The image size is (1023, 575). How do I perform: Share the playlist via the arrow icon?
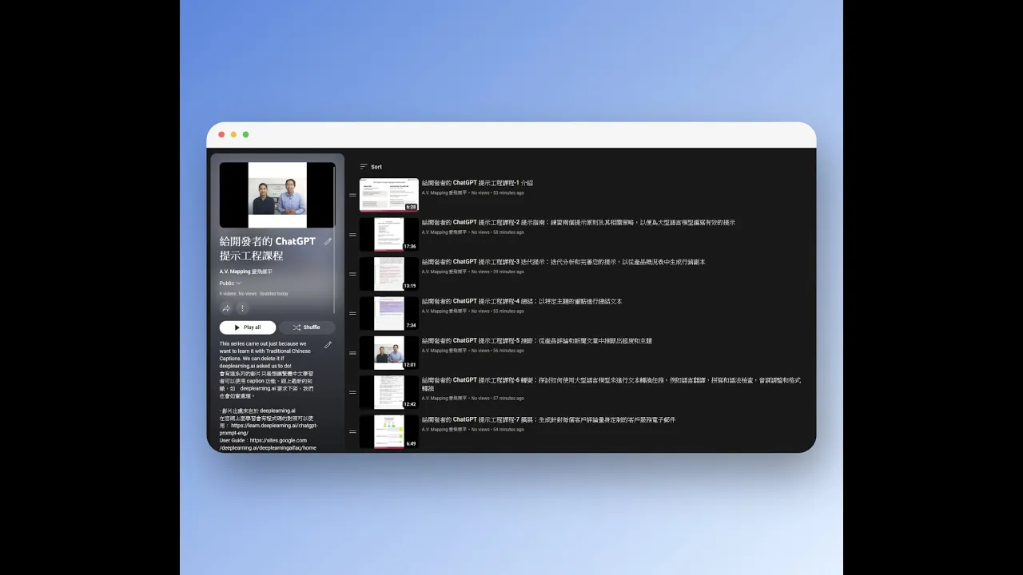pyautogui.click(x=226, y=308)
